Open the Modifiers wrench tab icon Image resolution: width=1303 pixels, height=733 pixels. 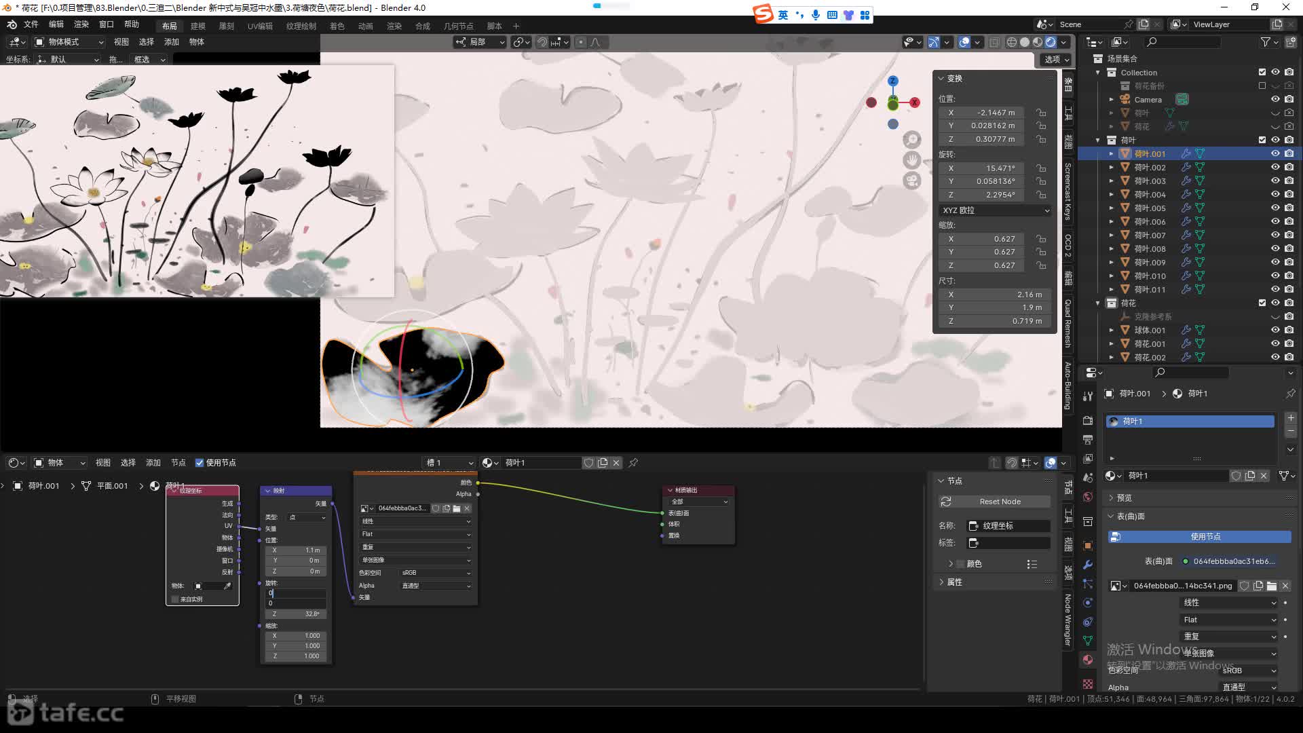(x=1088, y=565)
